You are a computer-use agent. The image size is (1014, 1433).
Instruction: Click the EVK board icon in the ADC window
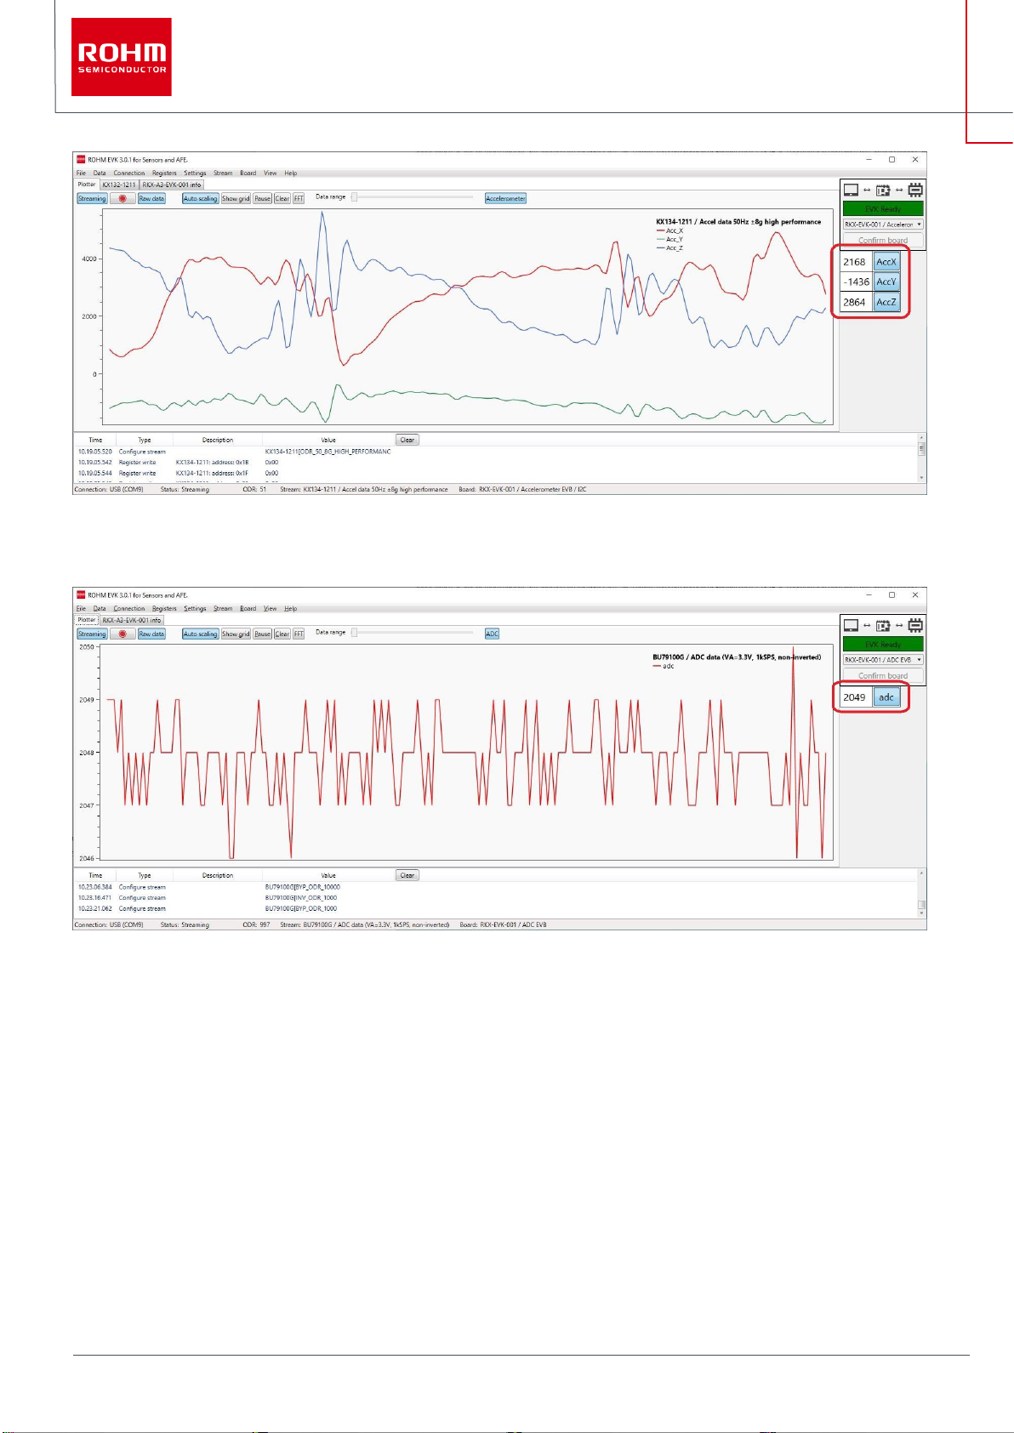(883, 625)
